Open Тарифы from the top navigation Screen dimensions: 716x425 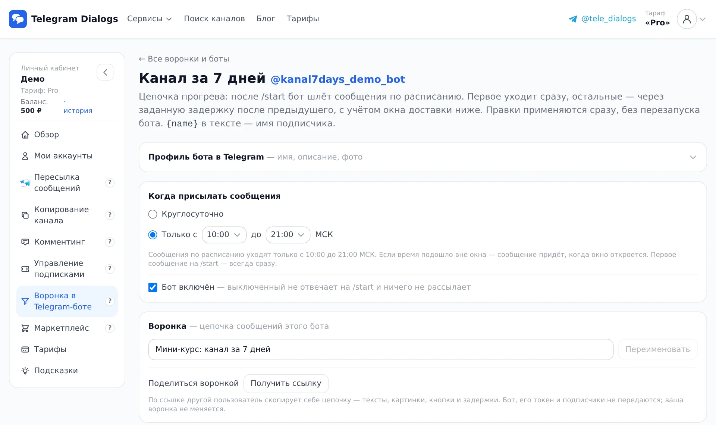(x=303, y=19)
